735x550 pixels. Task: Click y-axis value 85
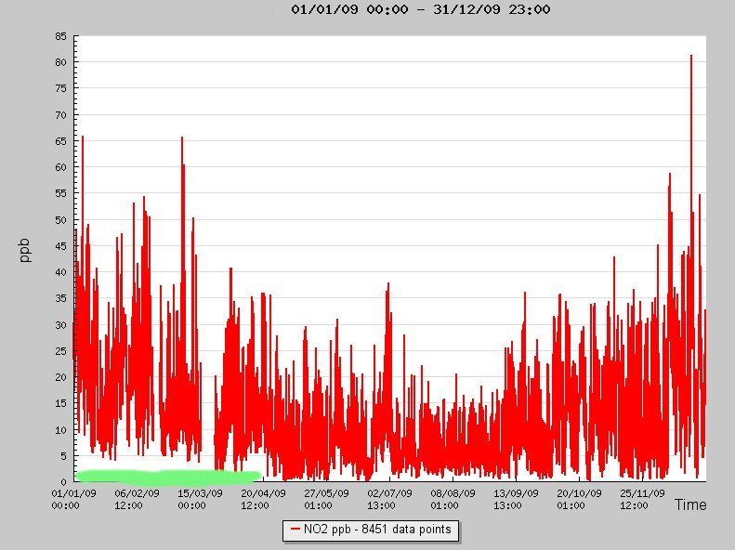61,36
